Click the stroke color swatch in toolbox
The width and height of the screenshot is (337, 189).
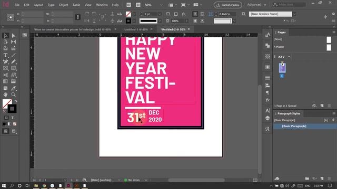(12, 109)
